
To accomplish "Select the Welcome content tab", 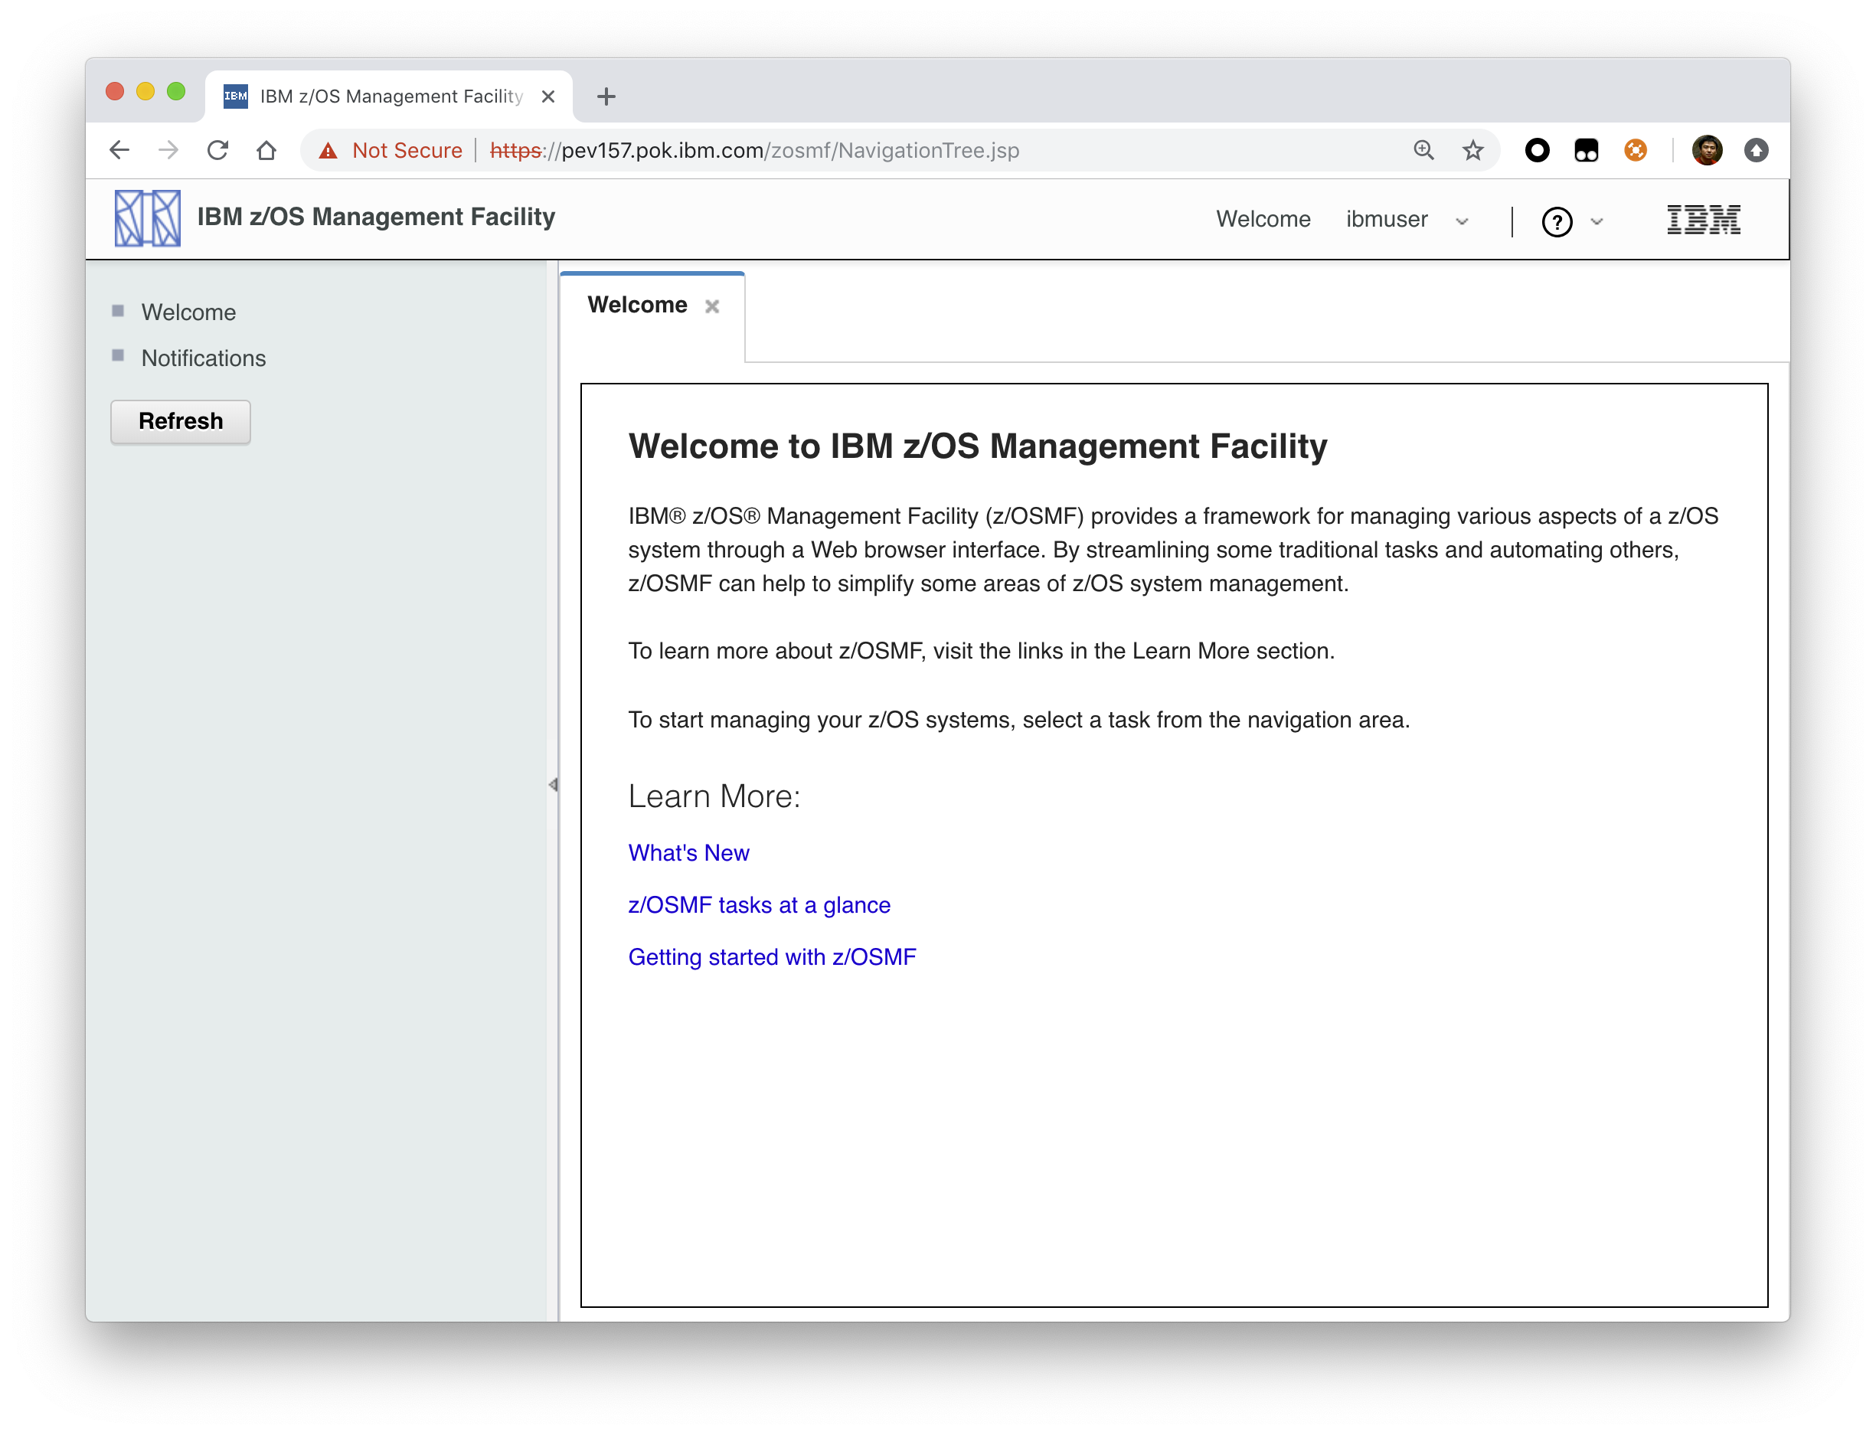I will [637, 306].
